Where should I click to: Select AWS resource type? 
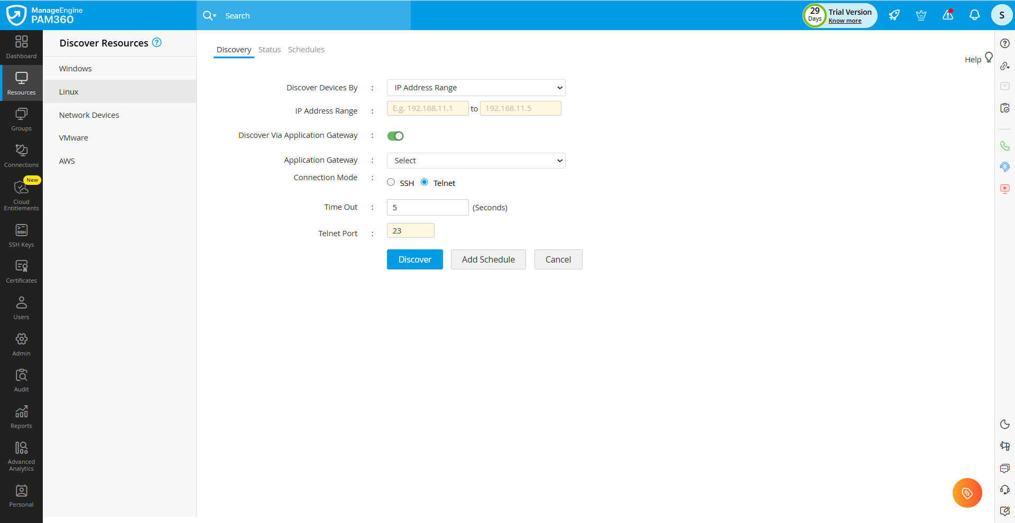[119, 161]
